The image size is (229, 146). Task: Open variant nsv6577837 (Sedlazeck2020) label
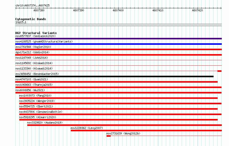click(x=36, y=36)
